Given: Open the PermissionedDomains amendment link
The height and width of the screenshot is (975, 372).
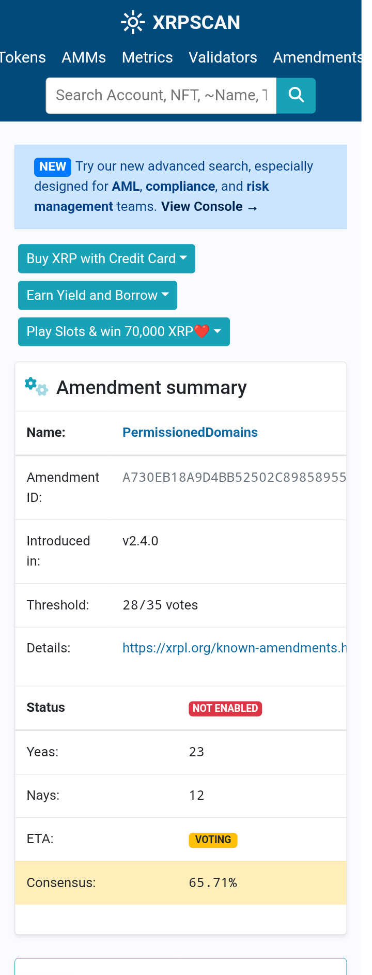Looking at the screenshot, I should (x=190, y=432).
